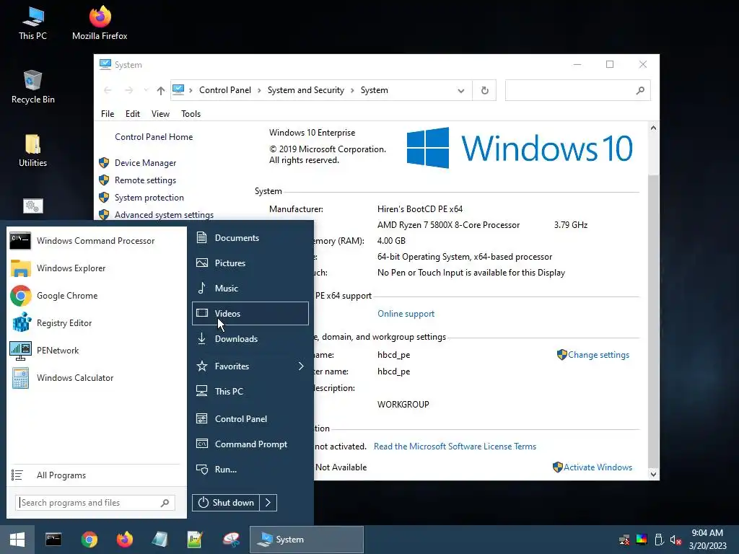Open Command Prompt from Start menu
739x554 pixels.
[x=250, y=444]
